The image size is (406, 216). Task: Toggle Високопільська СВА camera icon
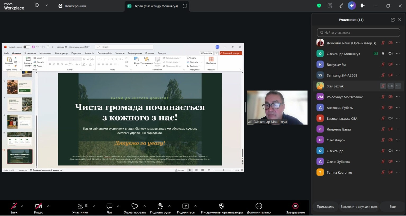click(x=390, y=118)
